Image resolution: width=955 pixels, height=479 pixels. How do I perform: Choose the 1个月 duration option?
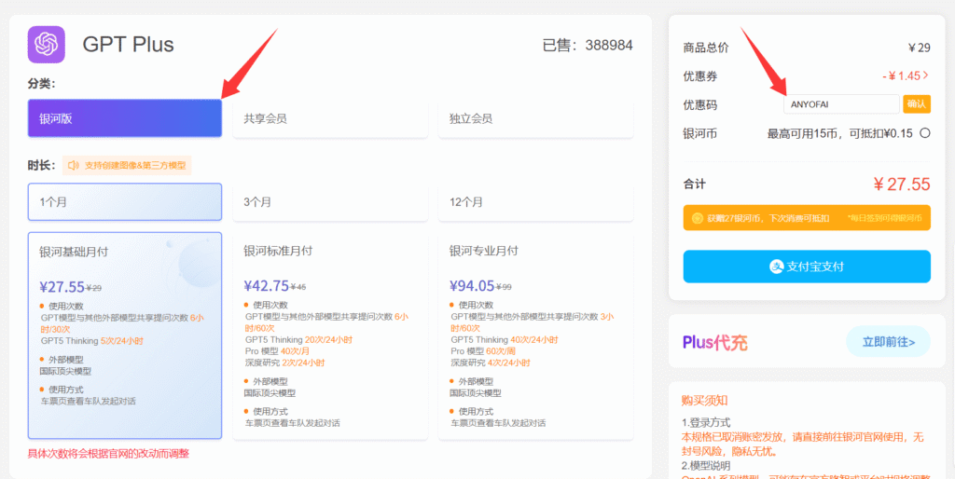(x=125, y=202)
